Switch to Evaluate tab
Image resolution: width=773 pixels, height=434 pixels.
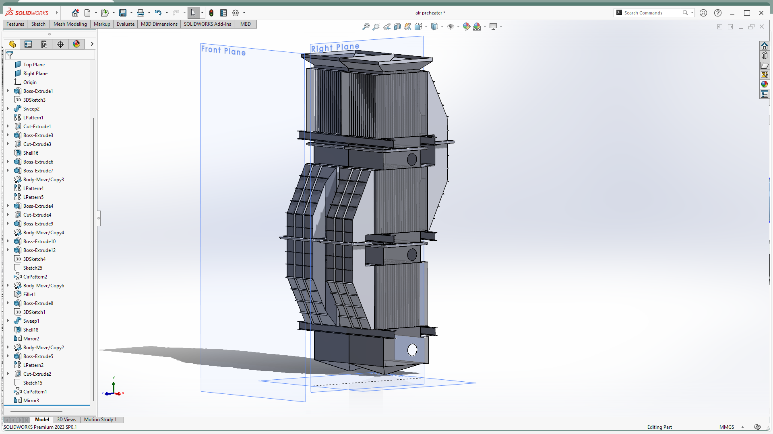(x=126, y=24)
